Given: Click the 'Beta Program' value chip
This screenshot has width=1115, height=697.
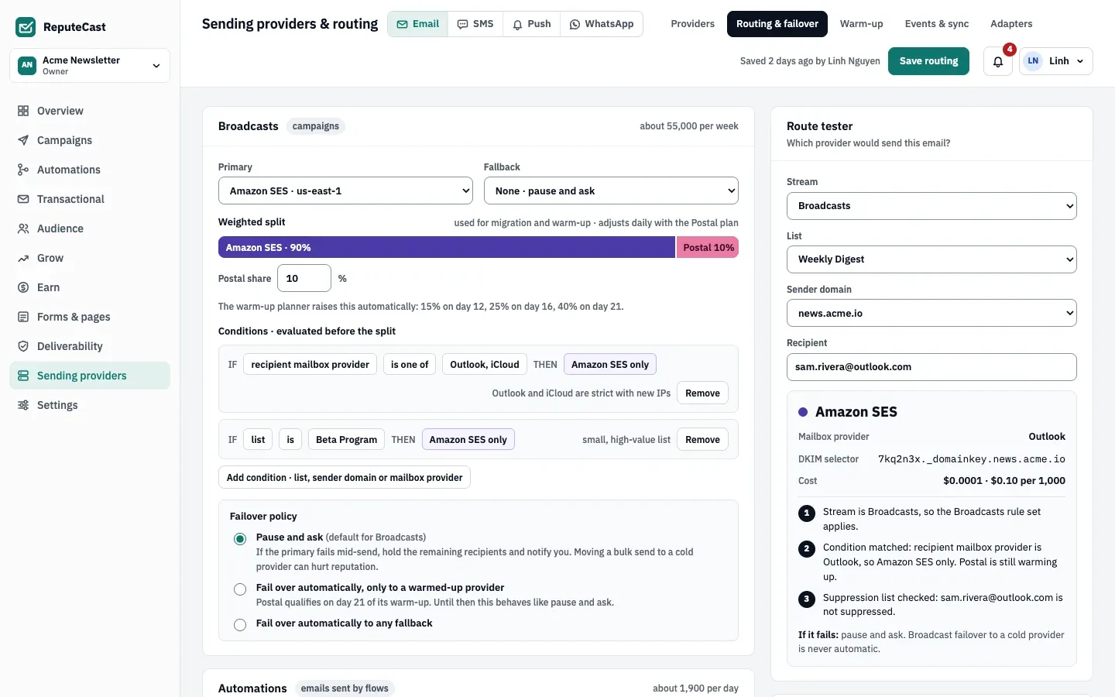Looking at the screenshot, I should [346, 439].
